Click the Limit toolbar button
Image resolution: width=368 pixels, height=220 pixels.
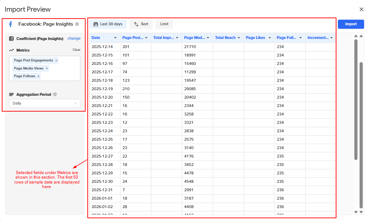point(164,24)
